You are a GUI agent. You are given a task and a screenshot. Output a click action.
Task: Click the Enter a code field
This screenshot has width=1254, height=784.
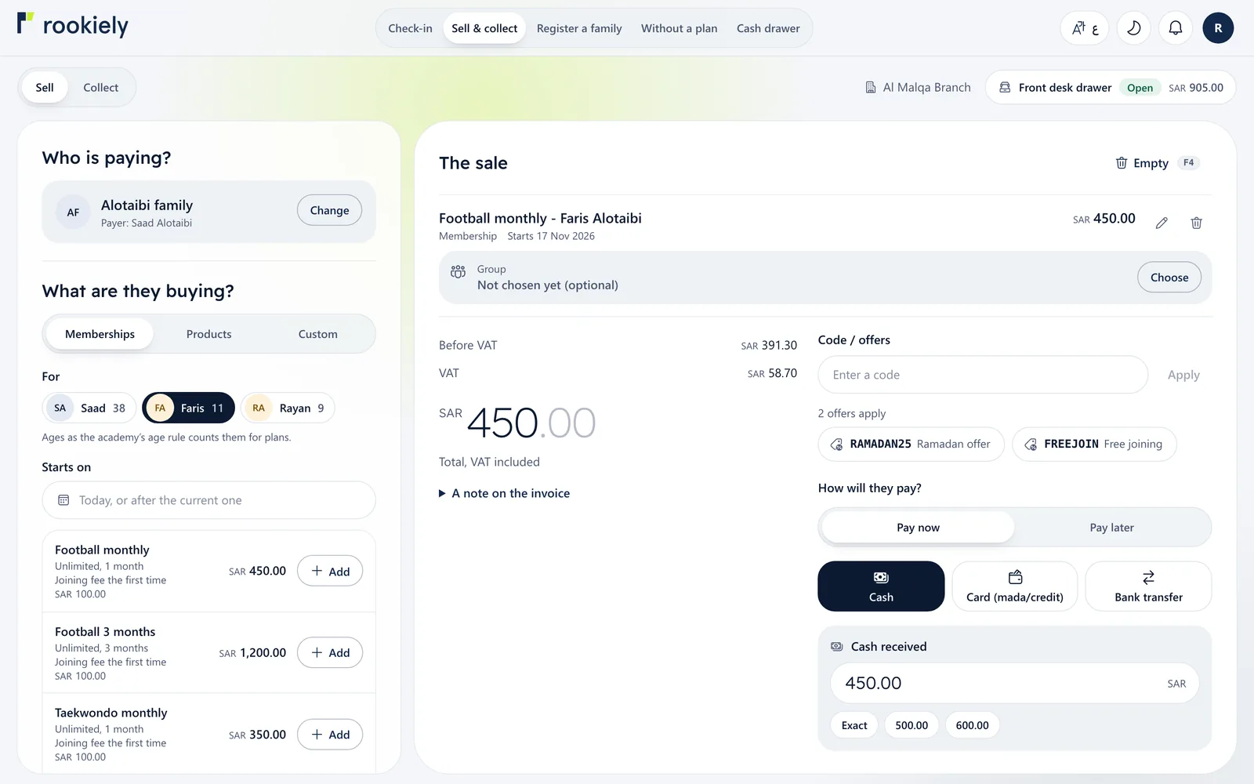983,375
